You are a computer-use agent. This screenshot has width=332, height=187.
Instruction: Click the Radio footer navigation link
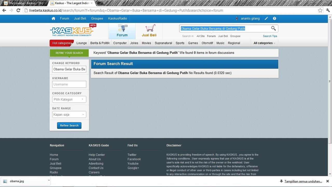(54, 172)
